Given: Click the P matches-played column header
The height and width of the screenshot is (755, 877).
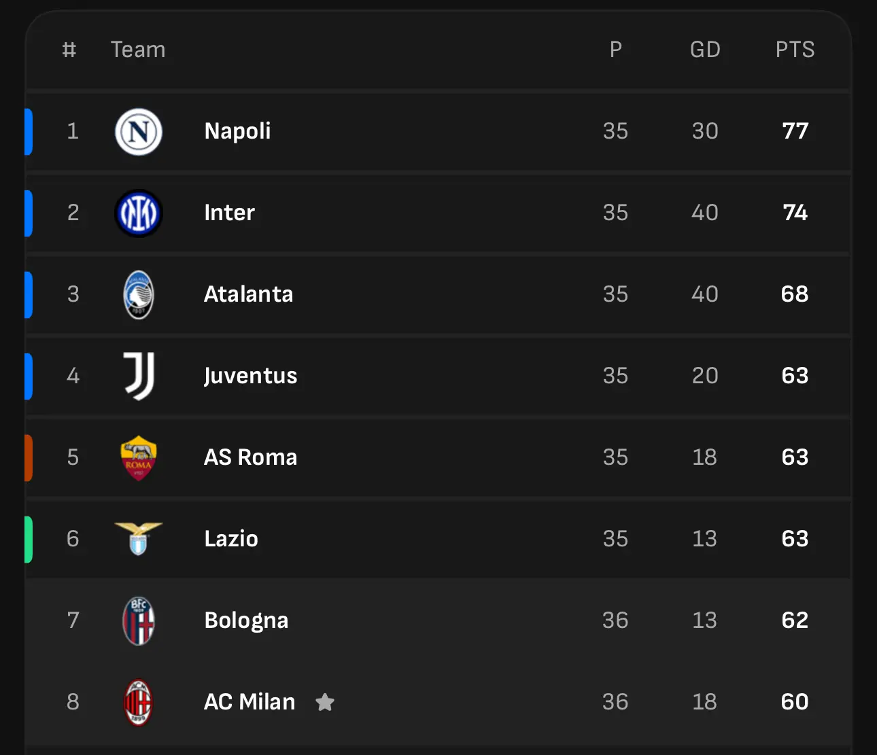Looking at the screenshot, I should 616,50.
